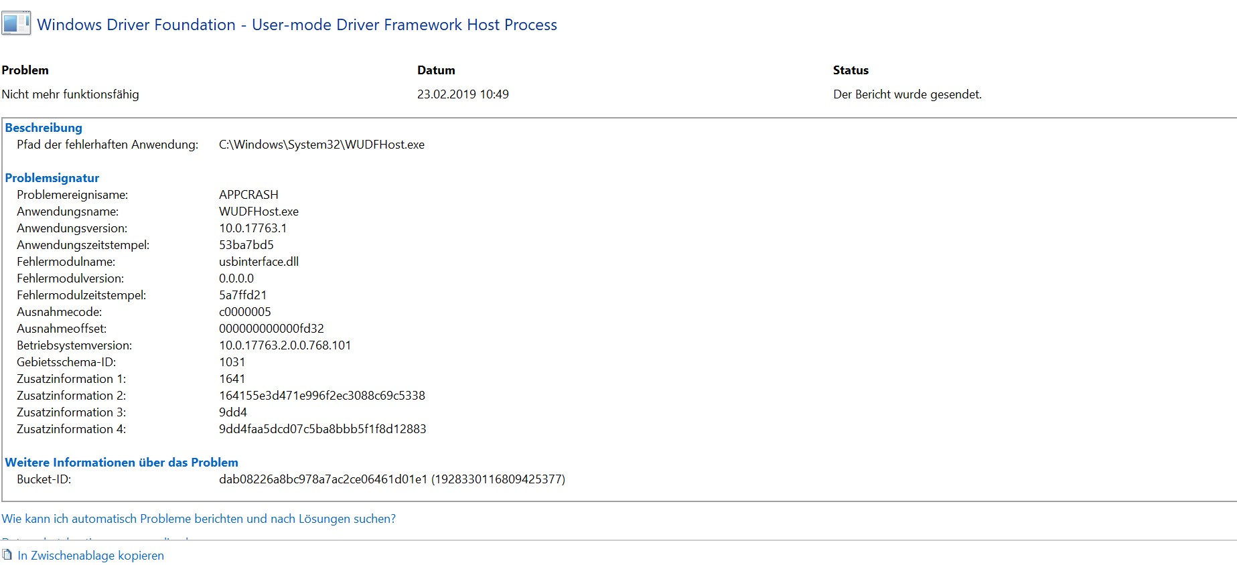
Task: Click the 'Gebietsschema-ID:' label
Action: coord(66,362)
